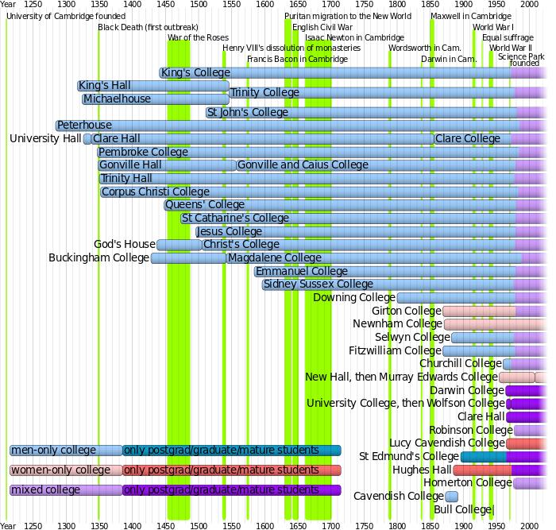This screenshot has height=530, width=556.
Task: Click the English Civil War event label
Action: click(x=322, y=27)
